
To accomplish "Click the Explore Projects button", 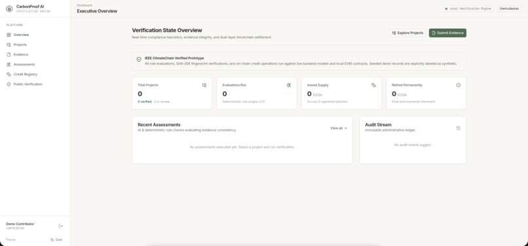I will (407, 33).
